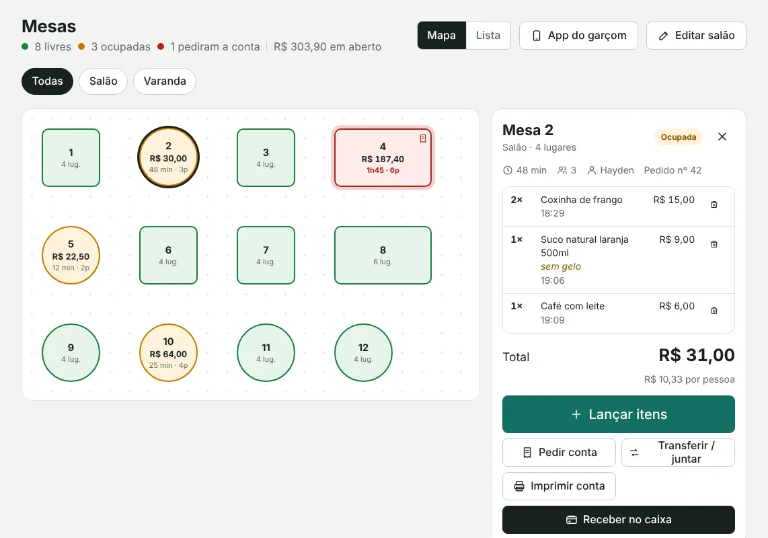Select round table 11

pos(266,353)
